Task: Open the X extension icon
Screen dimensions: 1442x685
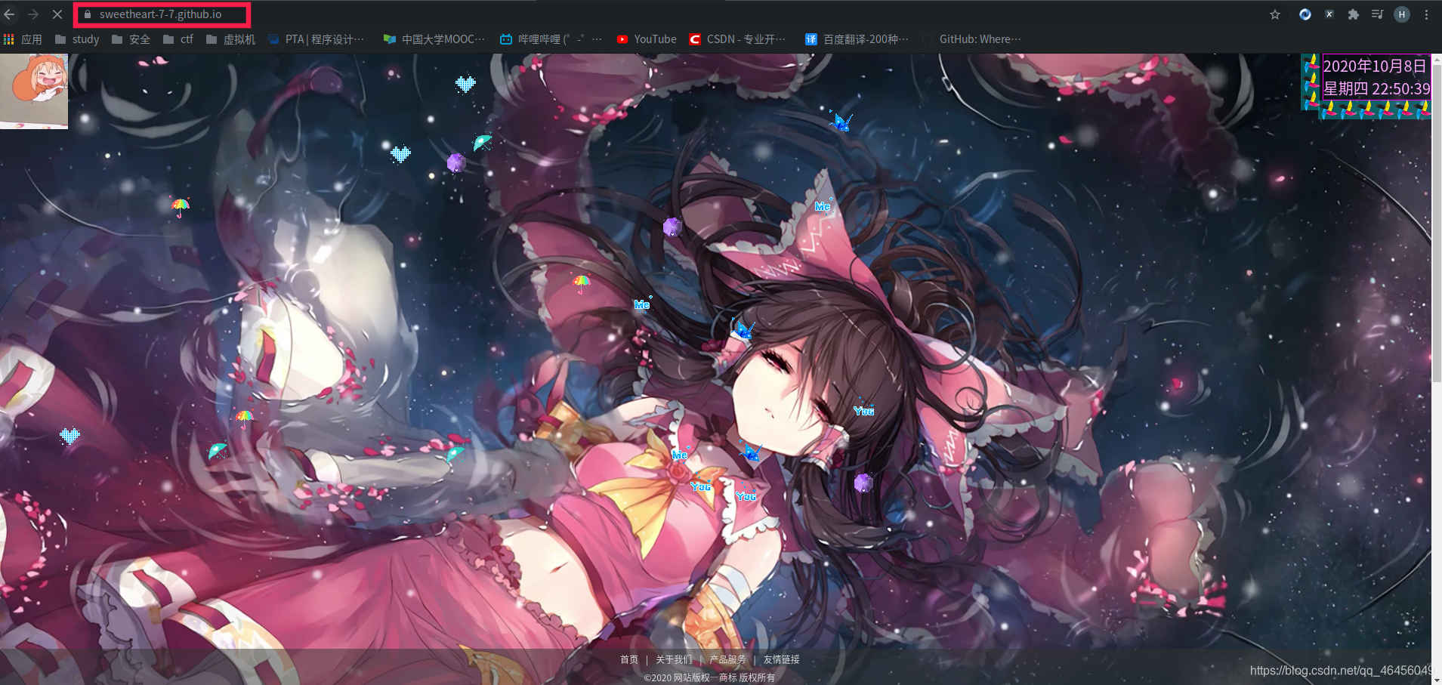Action: click(1329, 14)
